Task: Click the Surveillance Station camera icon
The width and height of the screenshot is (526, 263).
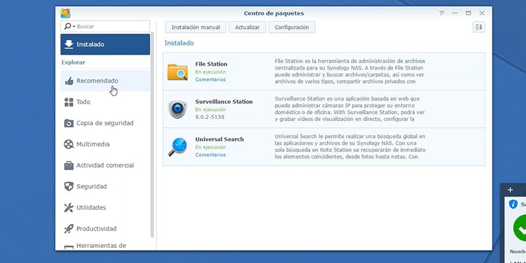Action: pos(178,109)
